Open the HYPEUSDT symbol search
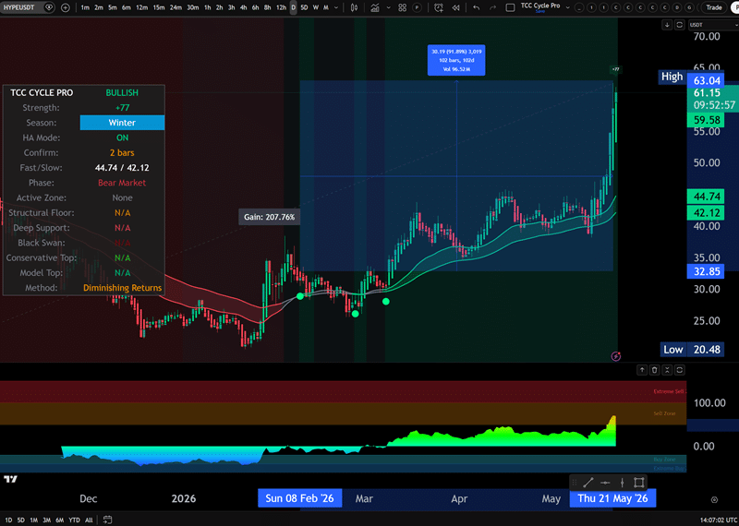 pyautogui.click(x=21, y=7)
